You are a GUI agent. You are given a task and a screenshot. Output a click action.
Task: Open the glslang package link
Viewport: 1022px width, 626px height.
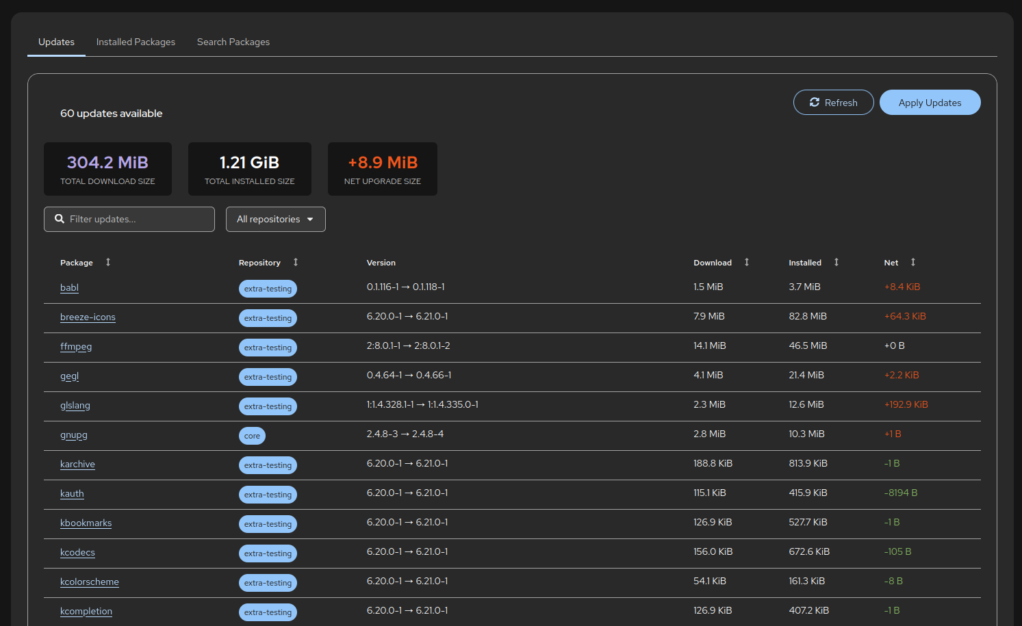75,405
